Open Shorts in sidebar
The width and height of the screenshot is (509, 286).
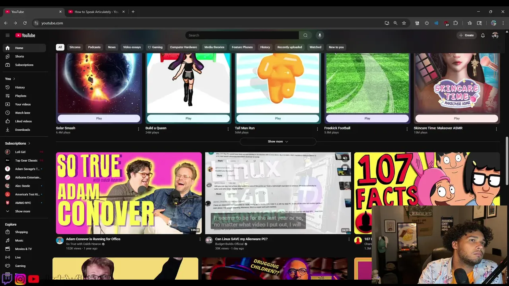pos(24,56)
